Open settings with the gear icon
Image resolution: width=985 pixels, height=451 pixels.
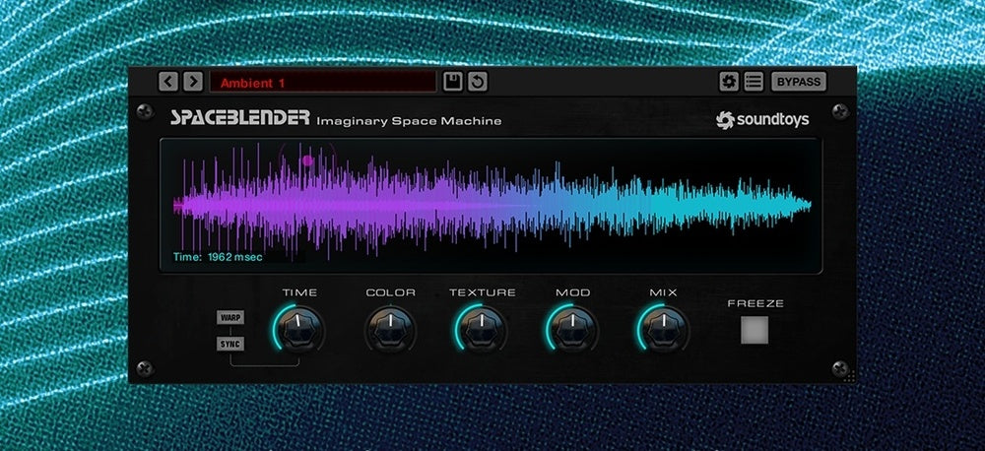(x=729, y=82)
